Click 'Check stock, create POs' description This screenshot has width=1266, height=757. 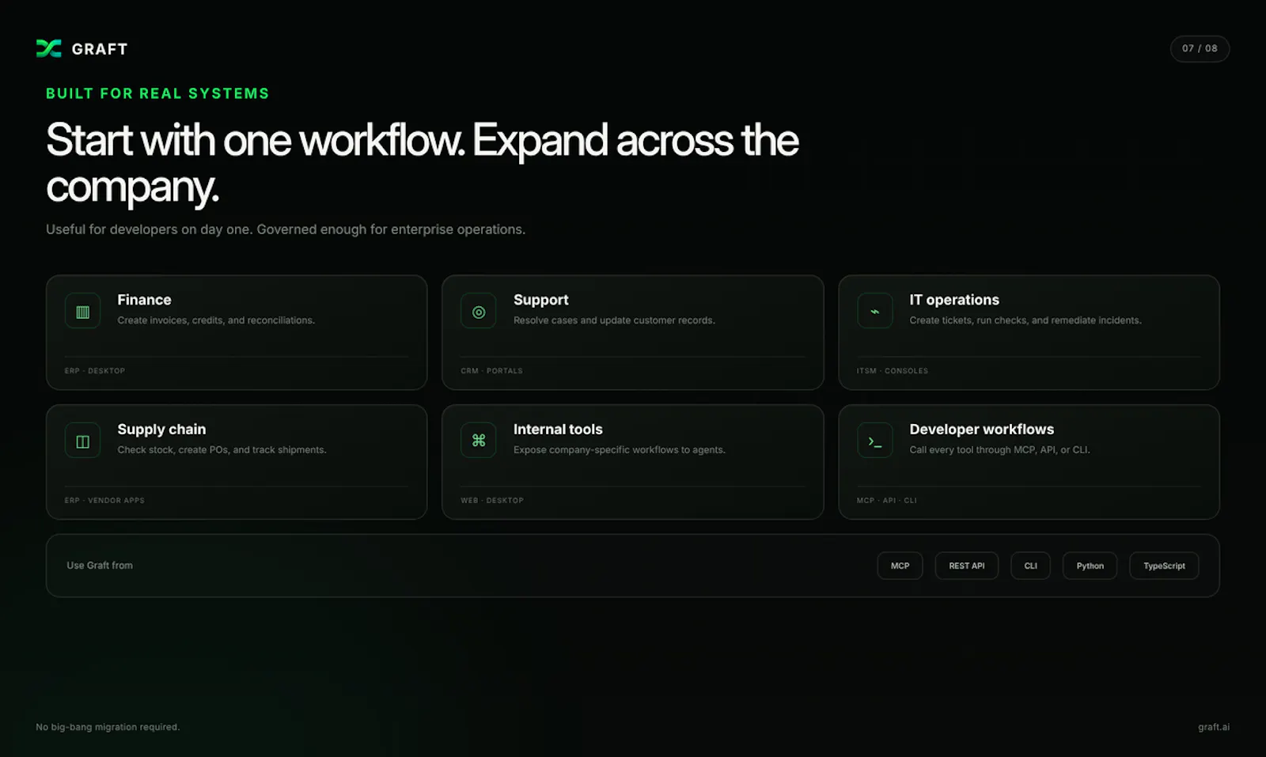coord(222,450)
